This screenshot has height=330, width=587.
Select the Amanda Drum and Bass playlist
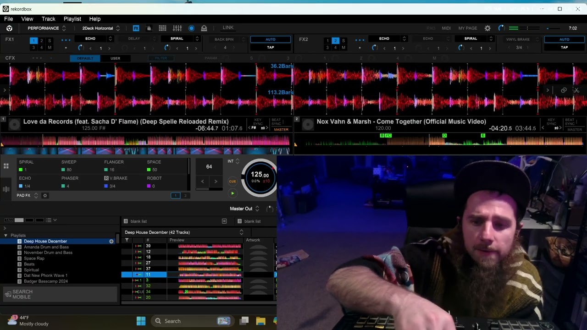pos(46,247)
